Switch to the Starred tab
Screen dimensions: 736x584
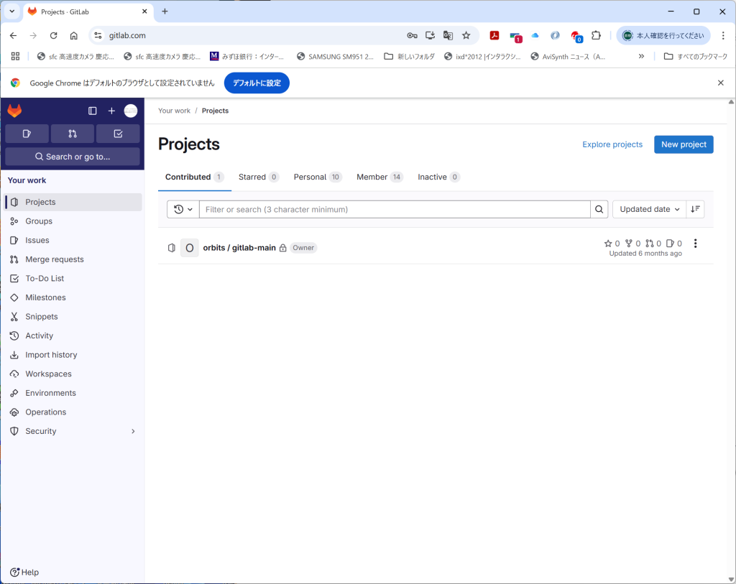259,177
